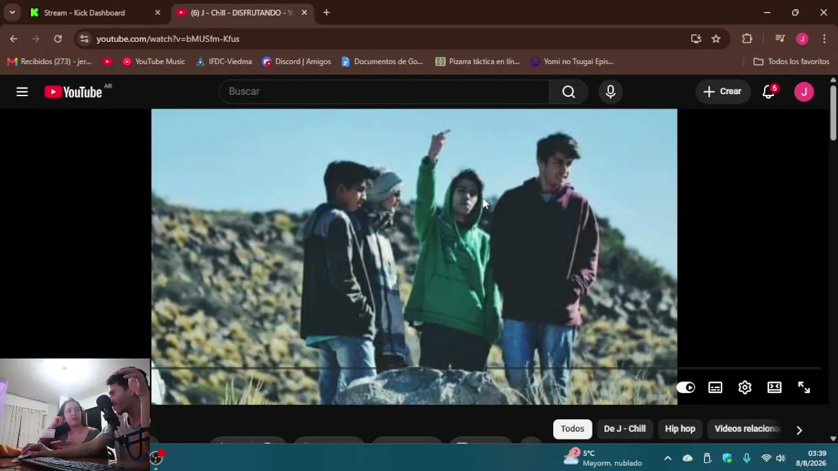The width and height of the screenshot is (838, 471).
Task: Show hidden system tray icons
Action: tap(667, 458)
